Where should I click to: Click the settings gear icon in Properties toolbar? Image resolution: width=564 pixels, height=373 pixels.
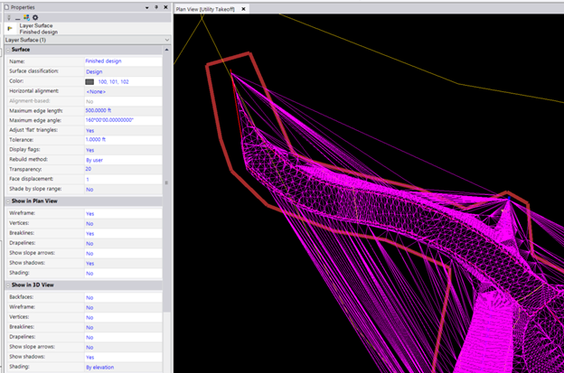[x=35, y=17]
